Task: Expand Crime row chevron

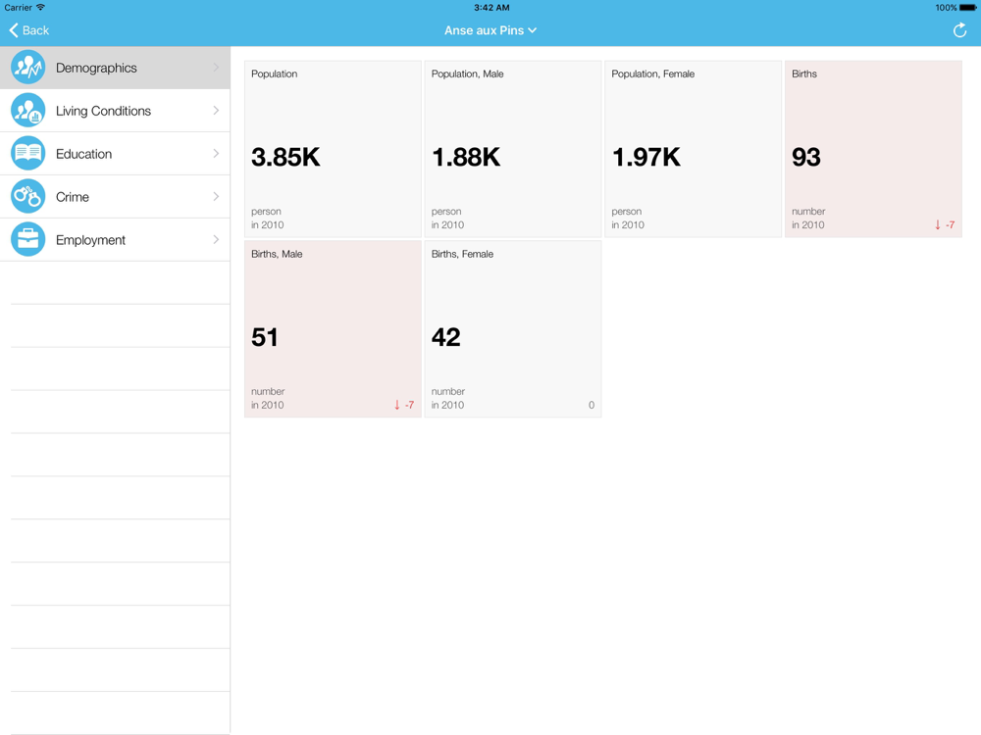Action: point(216,196)
